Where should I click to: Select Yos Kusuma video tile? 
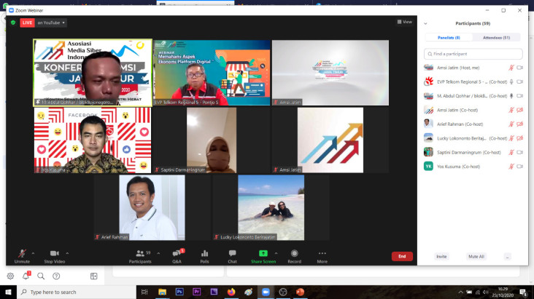coord(93,140)
